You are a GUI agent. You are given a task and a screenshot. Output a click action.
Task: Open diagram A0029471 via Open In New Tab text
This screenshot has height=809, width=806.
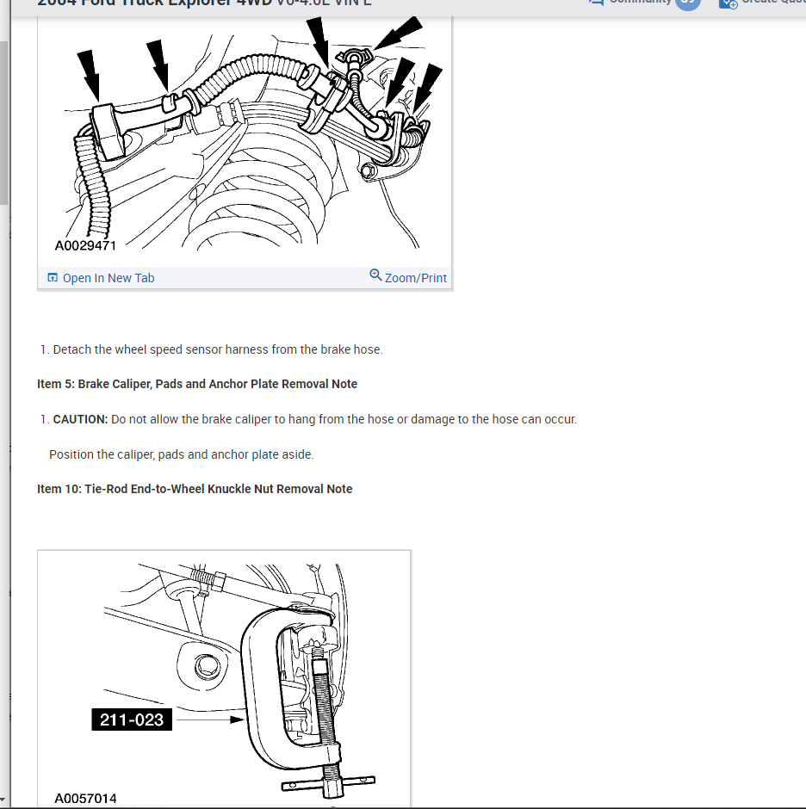point(108,278)
